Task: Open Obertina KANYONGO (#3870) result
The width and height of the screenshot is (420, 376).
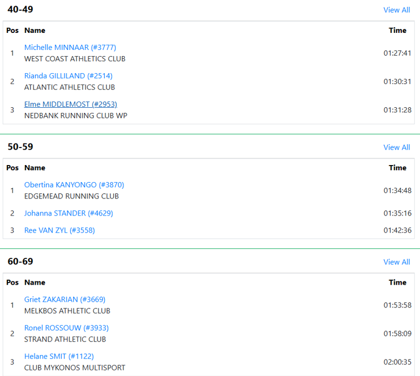Action: [74, 185]
